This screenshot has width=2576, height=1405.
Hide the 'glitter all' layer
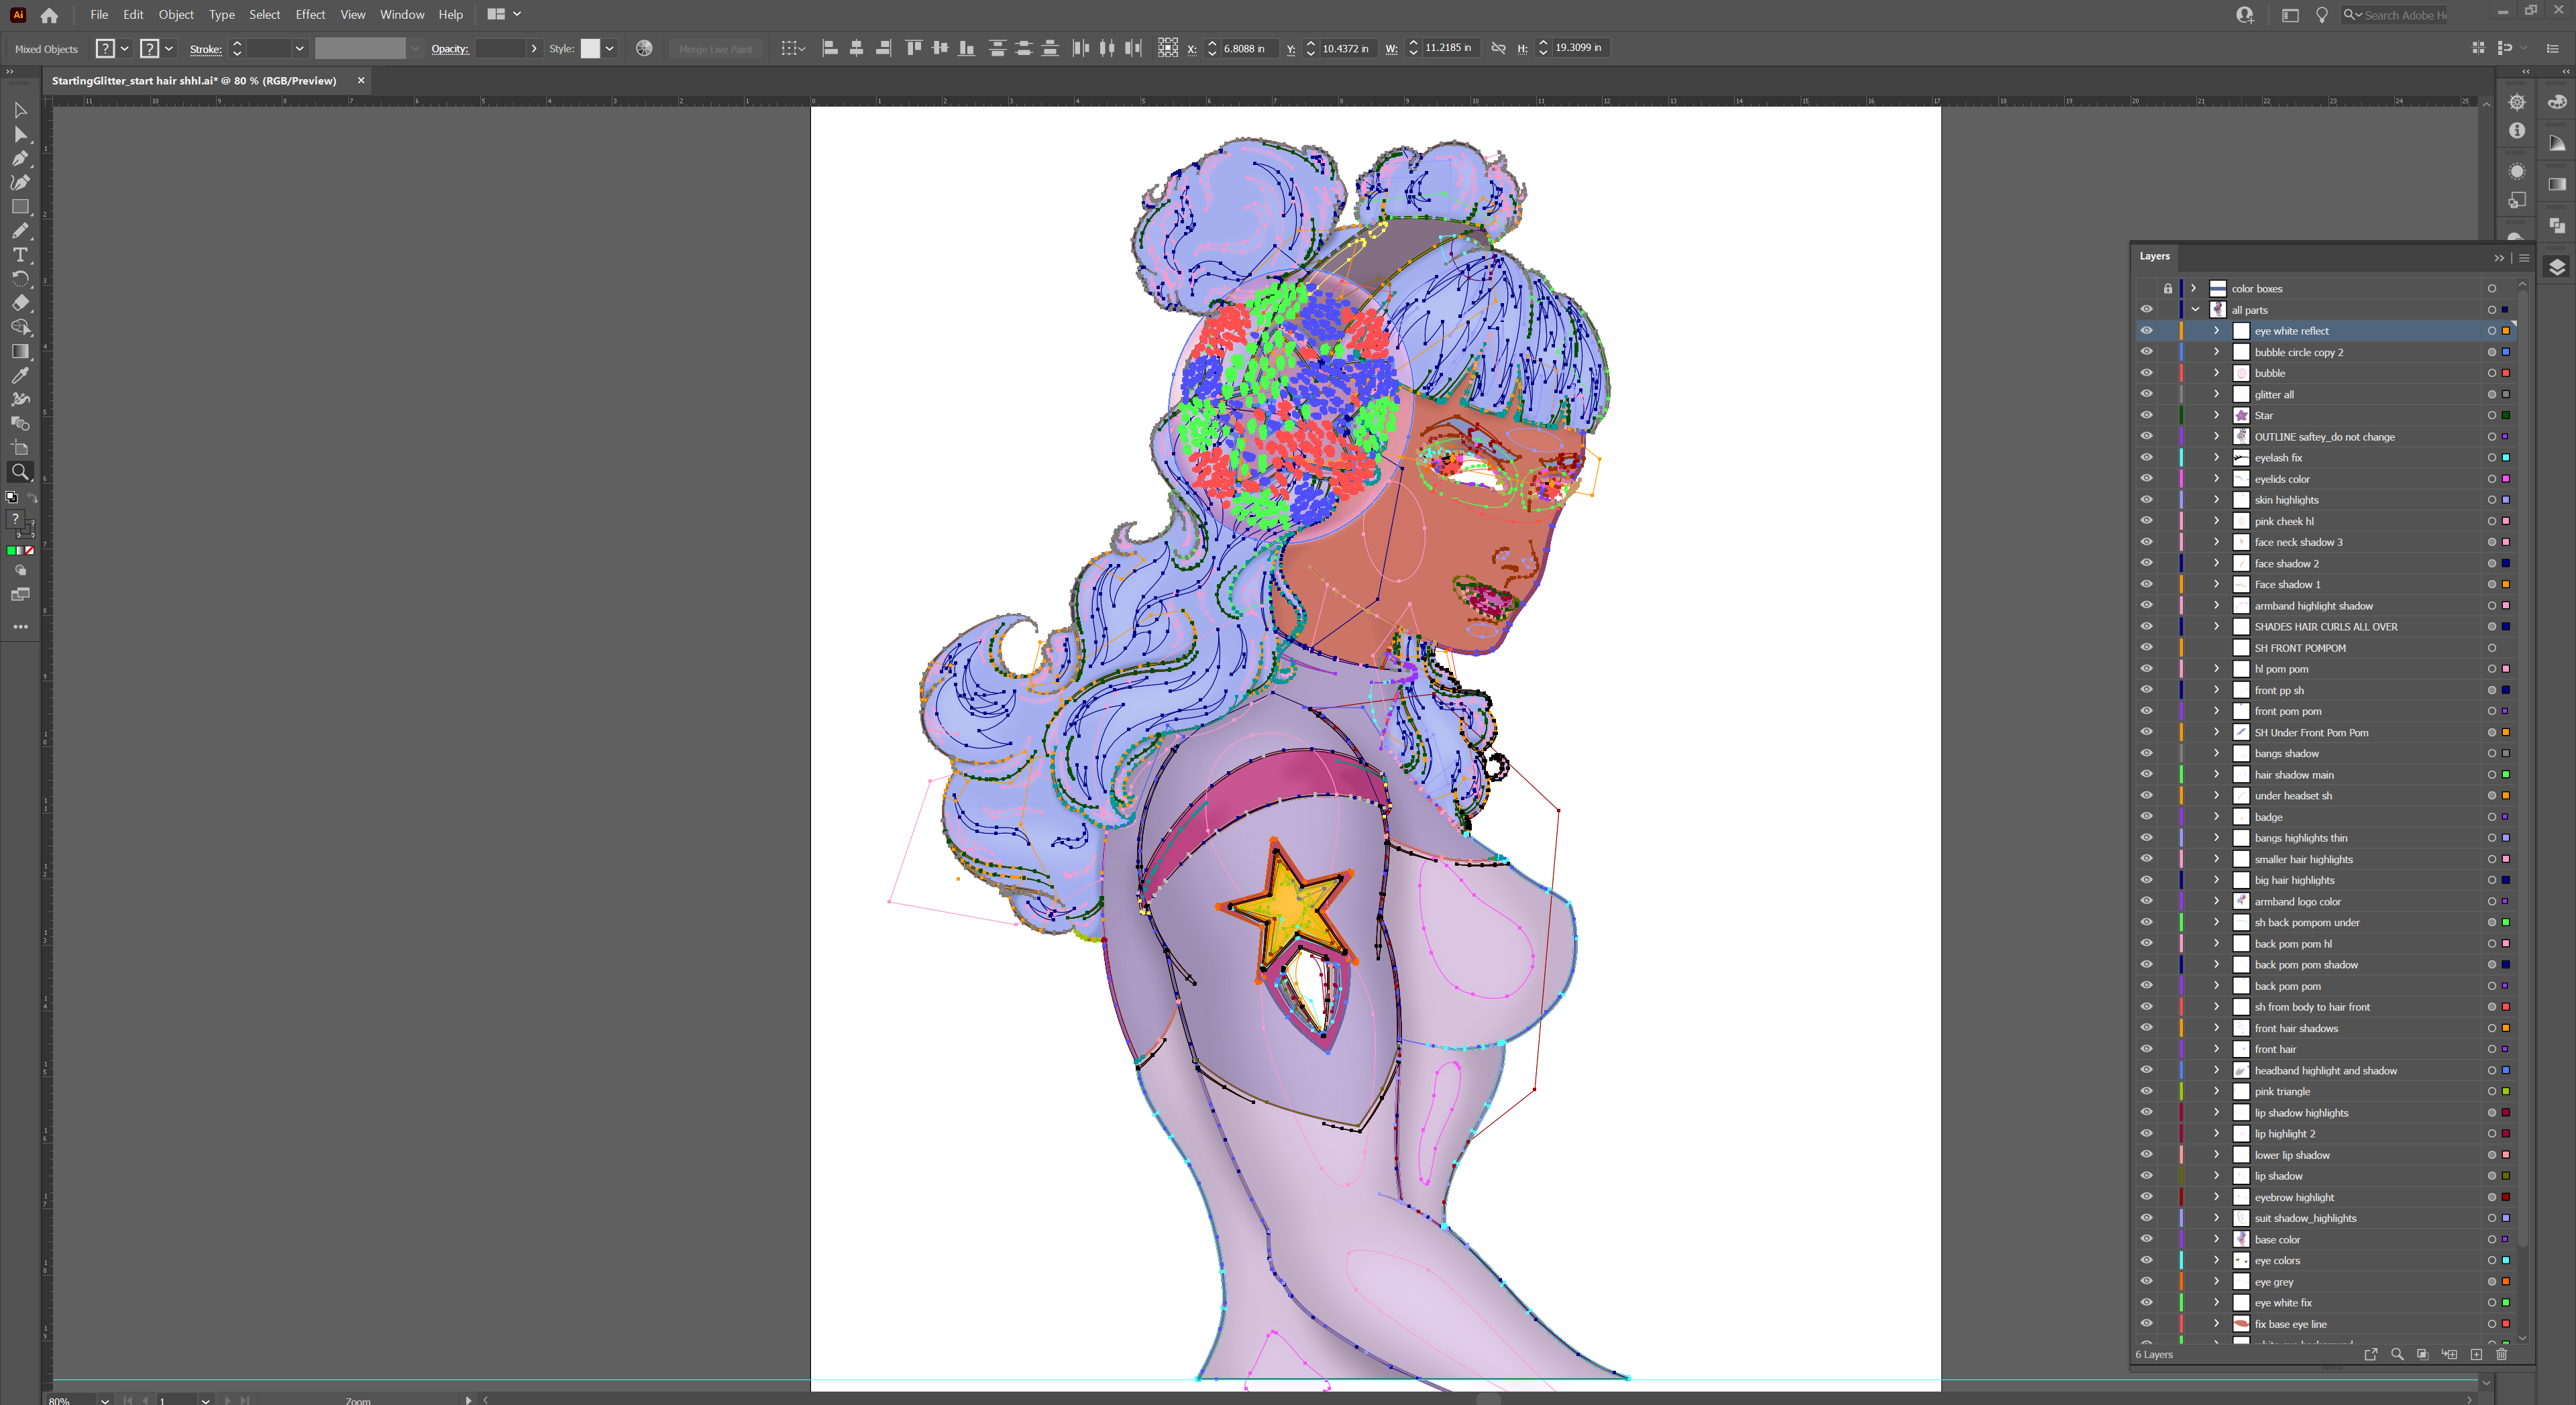point(2146,394)
